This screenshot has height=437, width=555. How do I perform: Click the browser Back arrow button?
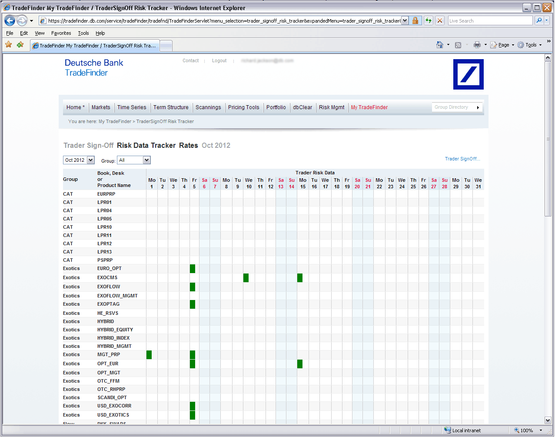tap(10, 20)
